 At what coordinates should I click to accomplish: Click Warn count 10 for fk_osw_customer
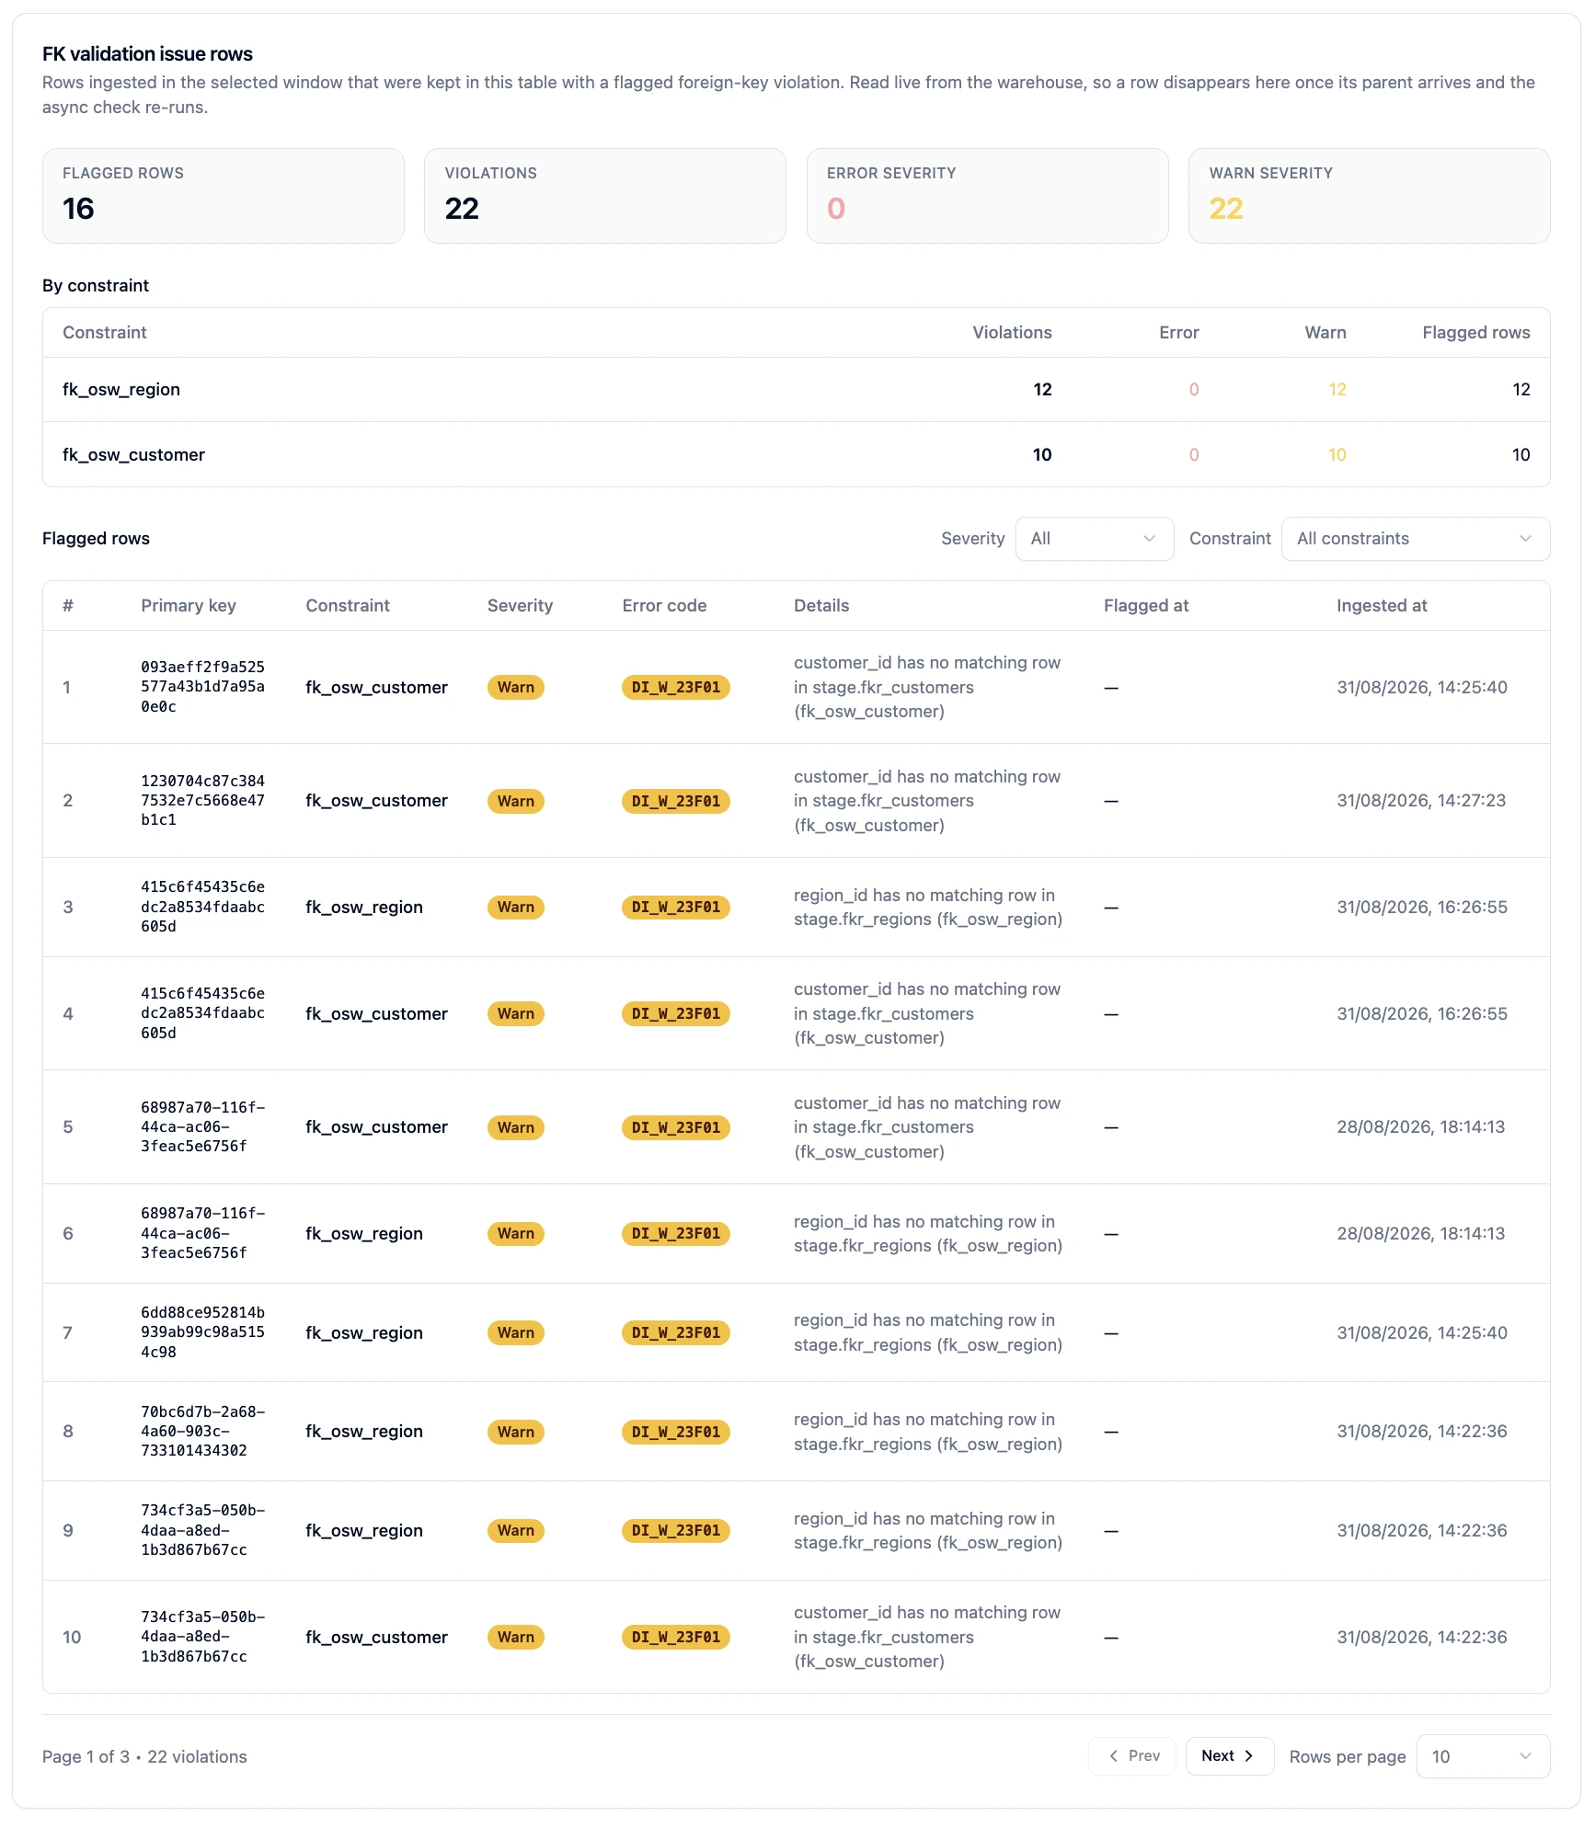click(1337, 455)
